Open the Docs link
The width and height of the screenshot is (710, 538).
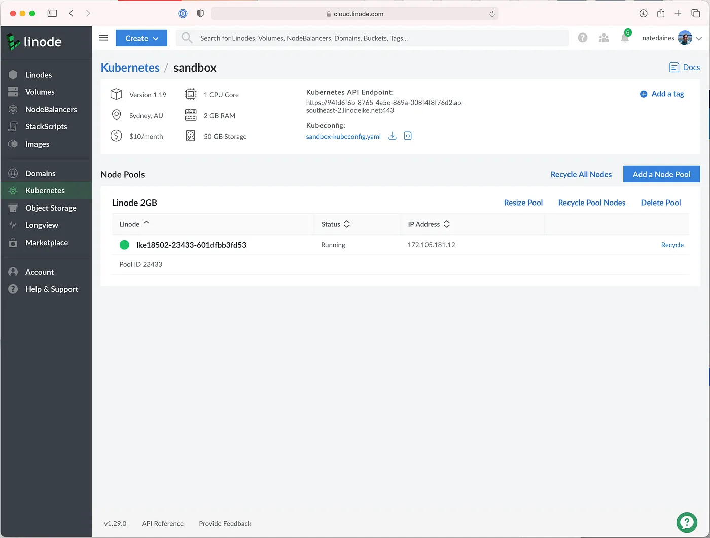[685, 67]
